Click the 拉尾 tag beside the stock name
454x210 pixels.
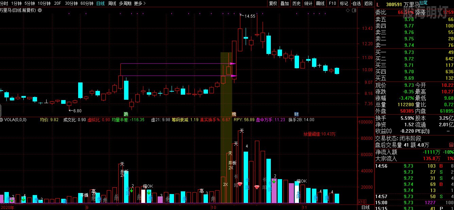coord(423,3)
